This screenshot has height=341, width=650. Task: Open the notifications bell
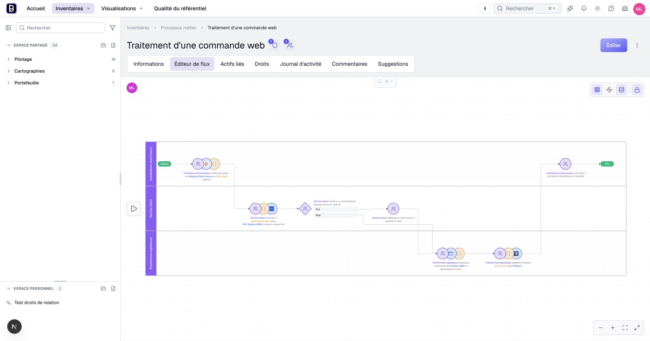coord(584,8)
